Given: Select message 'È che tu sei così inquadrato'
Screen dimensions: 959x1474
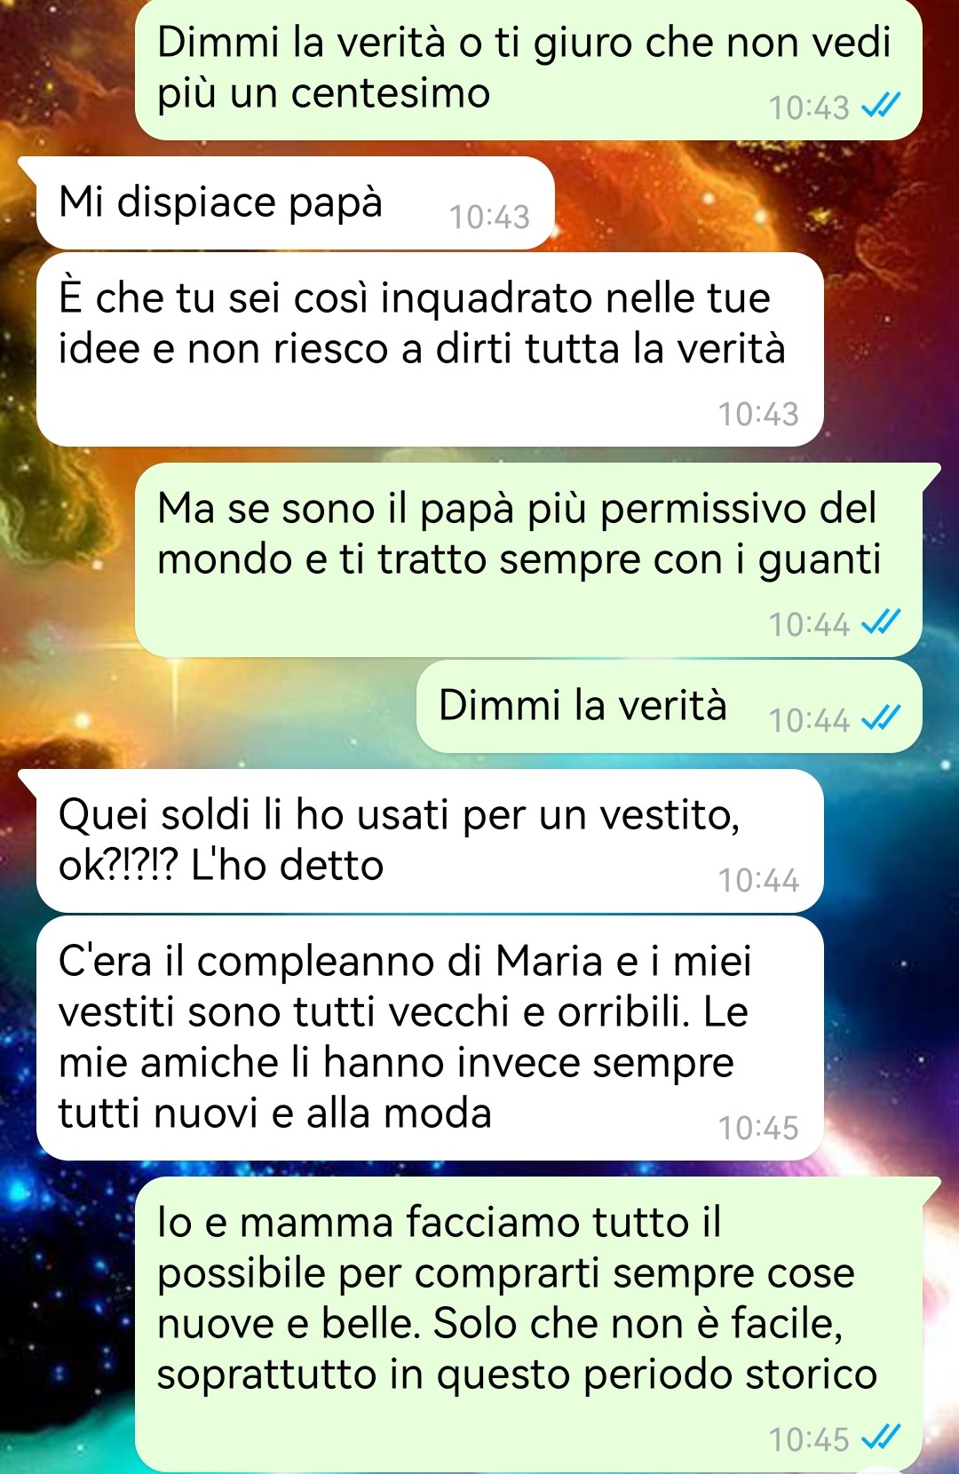Looking at the screenshot, I should pos(430,350).
